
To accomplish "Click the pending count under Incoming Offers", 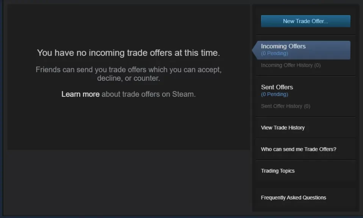I will (274, 53).
